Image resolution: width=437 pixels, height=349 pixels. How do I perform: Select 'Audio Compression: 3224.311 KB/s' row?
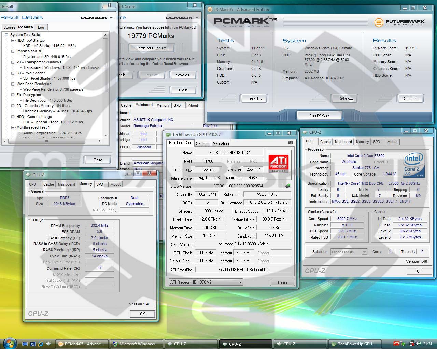pos(52,133)
